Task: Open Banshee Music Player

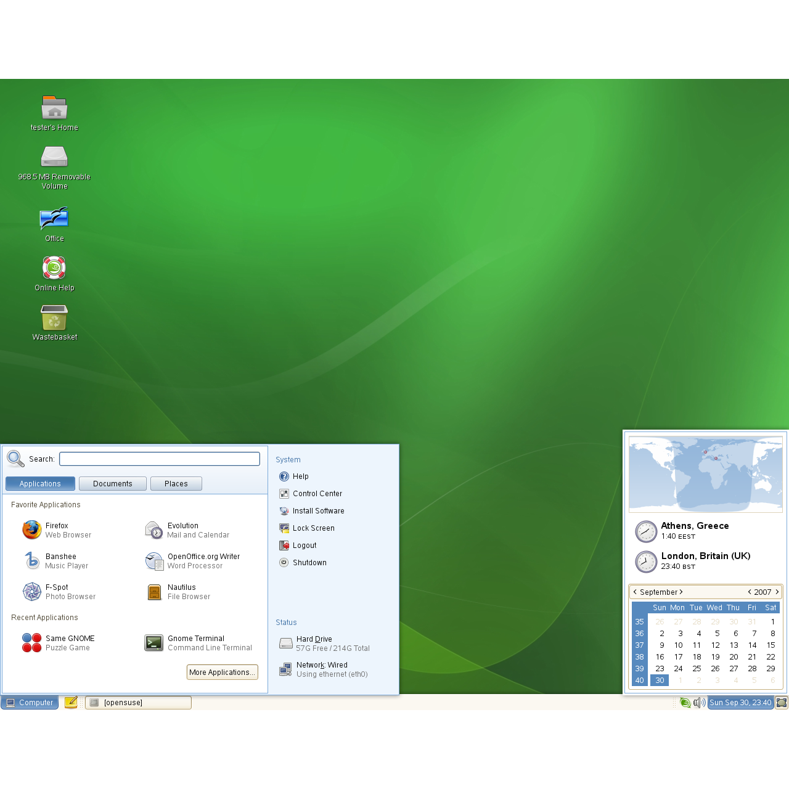Action: [60, 561]
